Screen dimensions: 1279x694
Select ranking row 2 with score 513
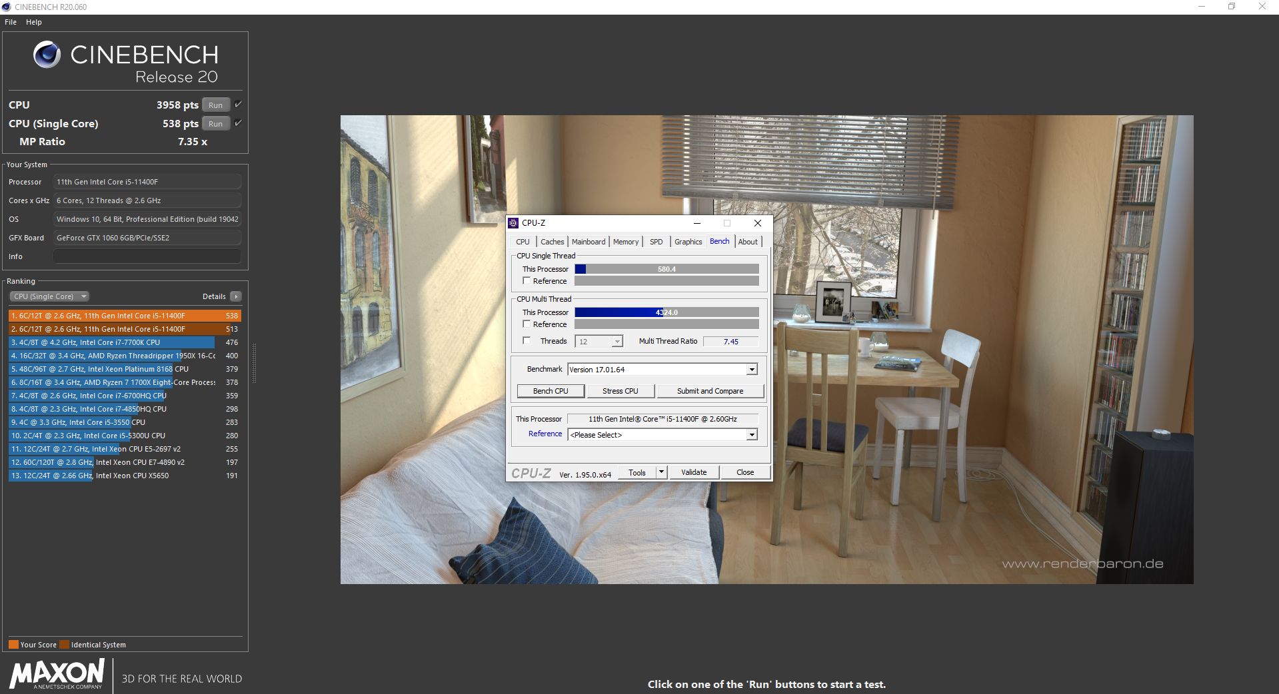(125, 329)
